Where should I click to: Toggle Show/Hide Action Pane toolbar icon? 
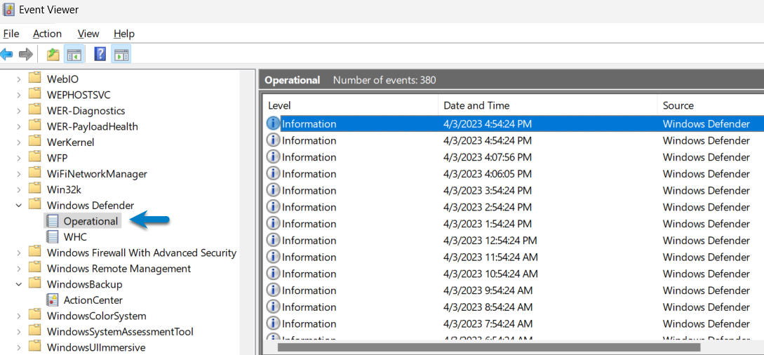point(121,55)
